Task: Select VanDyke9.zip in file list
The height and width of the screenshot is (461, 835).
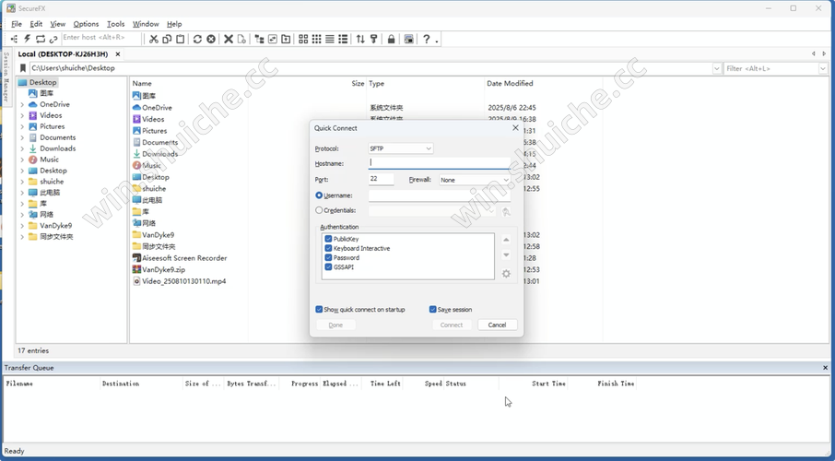Action: [x=163, y=269]
